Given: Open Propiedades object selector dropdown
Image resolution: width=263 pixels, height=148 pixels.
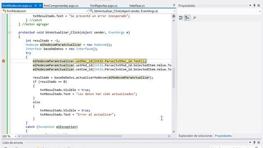Looking at the screenshot, I should coord(260,11).
